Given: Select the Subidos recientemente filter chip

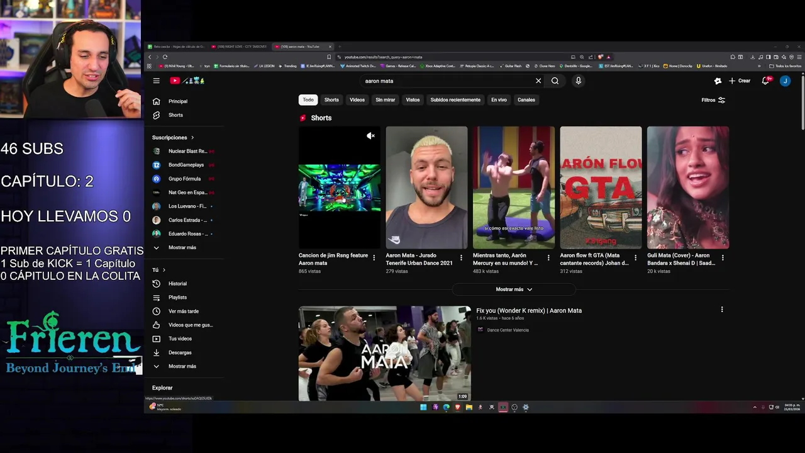Looking at the screenshot, I should pos(455,99).
